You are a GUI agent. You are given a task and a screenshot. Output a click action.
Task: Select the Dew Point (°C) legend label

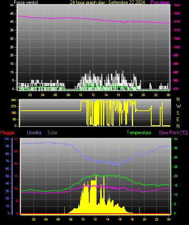pos(173,133)
